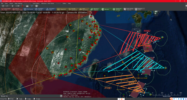Open the Unit Orders menu

click(36, 3)
